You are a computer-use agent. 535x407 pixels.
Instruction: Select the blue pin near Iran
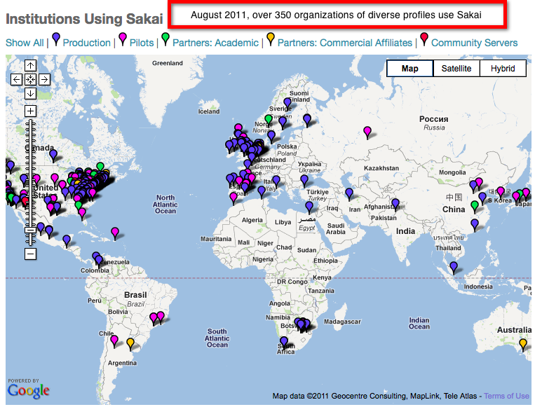point(349,194)
